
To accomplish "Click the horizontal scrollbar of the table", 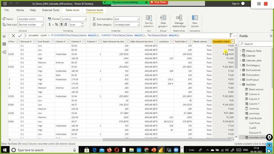I will click(167, 140).
